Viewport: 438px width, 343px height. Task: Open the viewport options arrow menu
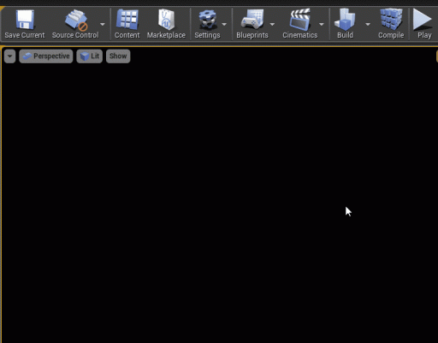tap(9, 56)
